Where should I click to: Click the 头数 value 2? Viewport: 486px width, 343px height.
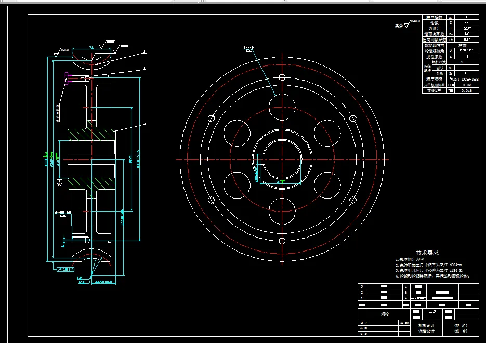click(x=466, y=73)
